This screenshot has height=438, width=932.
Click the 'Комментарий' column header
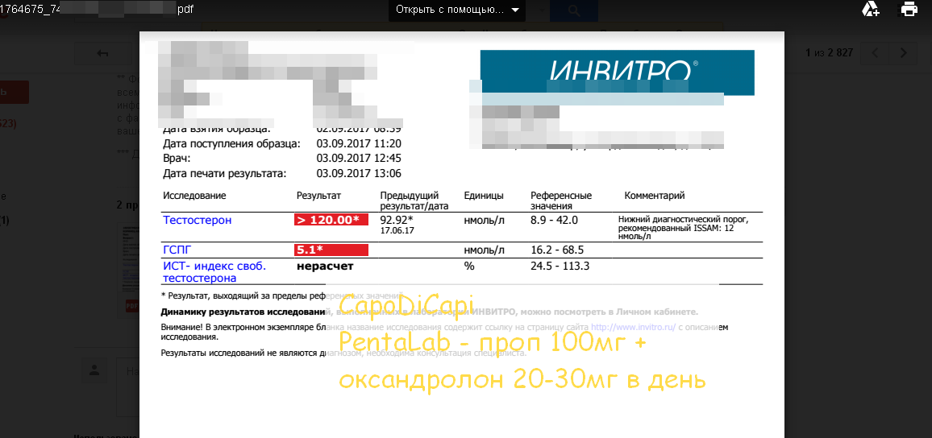655,196
